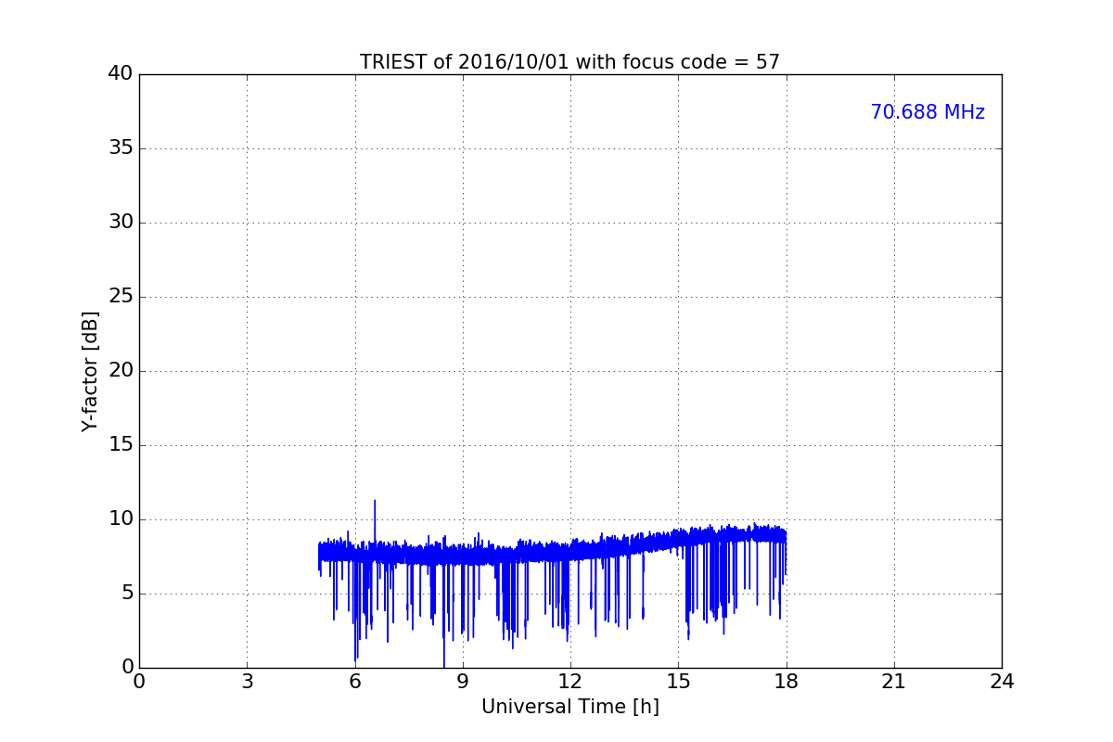
Task: Click the x-axis tick label 18
Action: pos(787,682)
